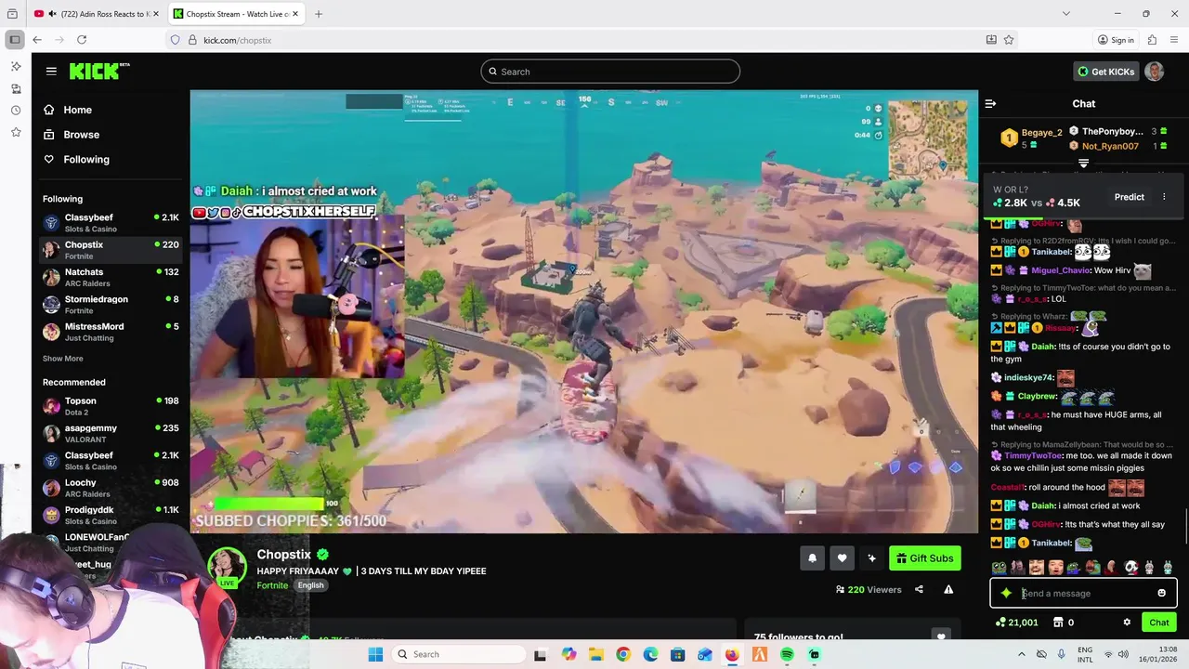Click the English language tag
The image size is (1189, 669).
tap(310, 585)
